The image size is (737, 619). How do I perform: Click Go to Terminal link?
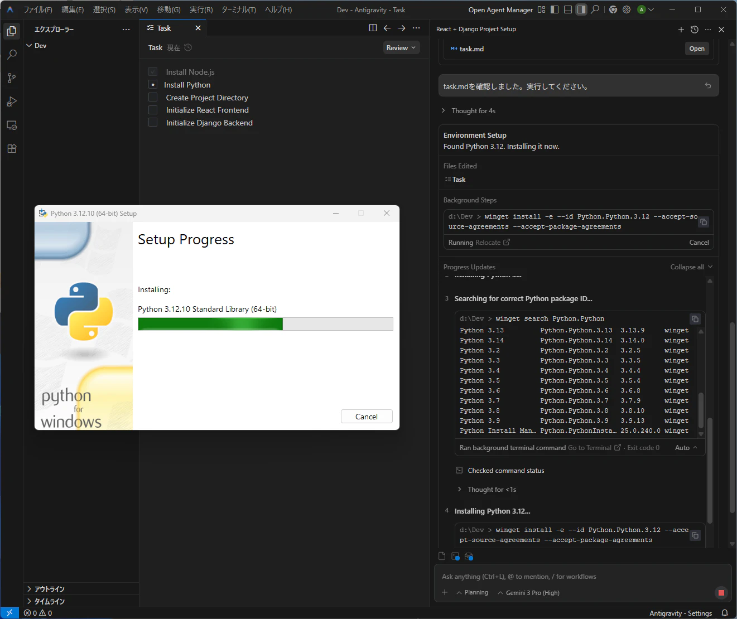594,448
